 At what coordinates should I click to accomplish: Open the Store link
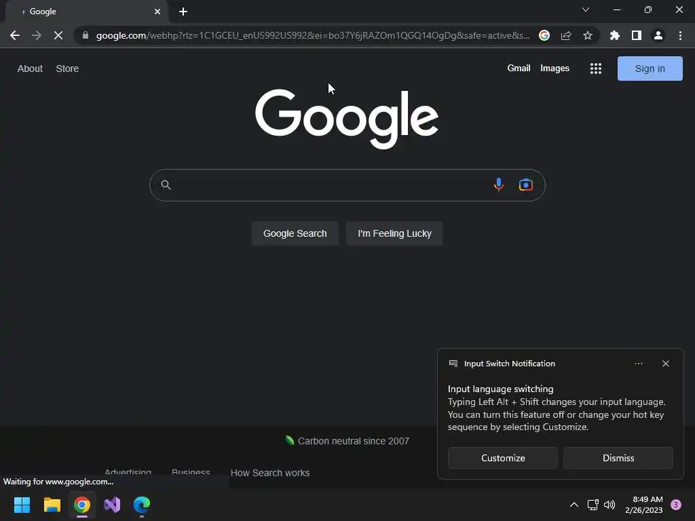67,69
